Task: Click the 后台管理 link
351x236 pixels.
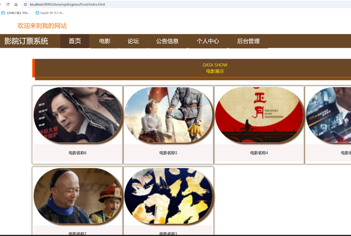Action: coord(248,41)
